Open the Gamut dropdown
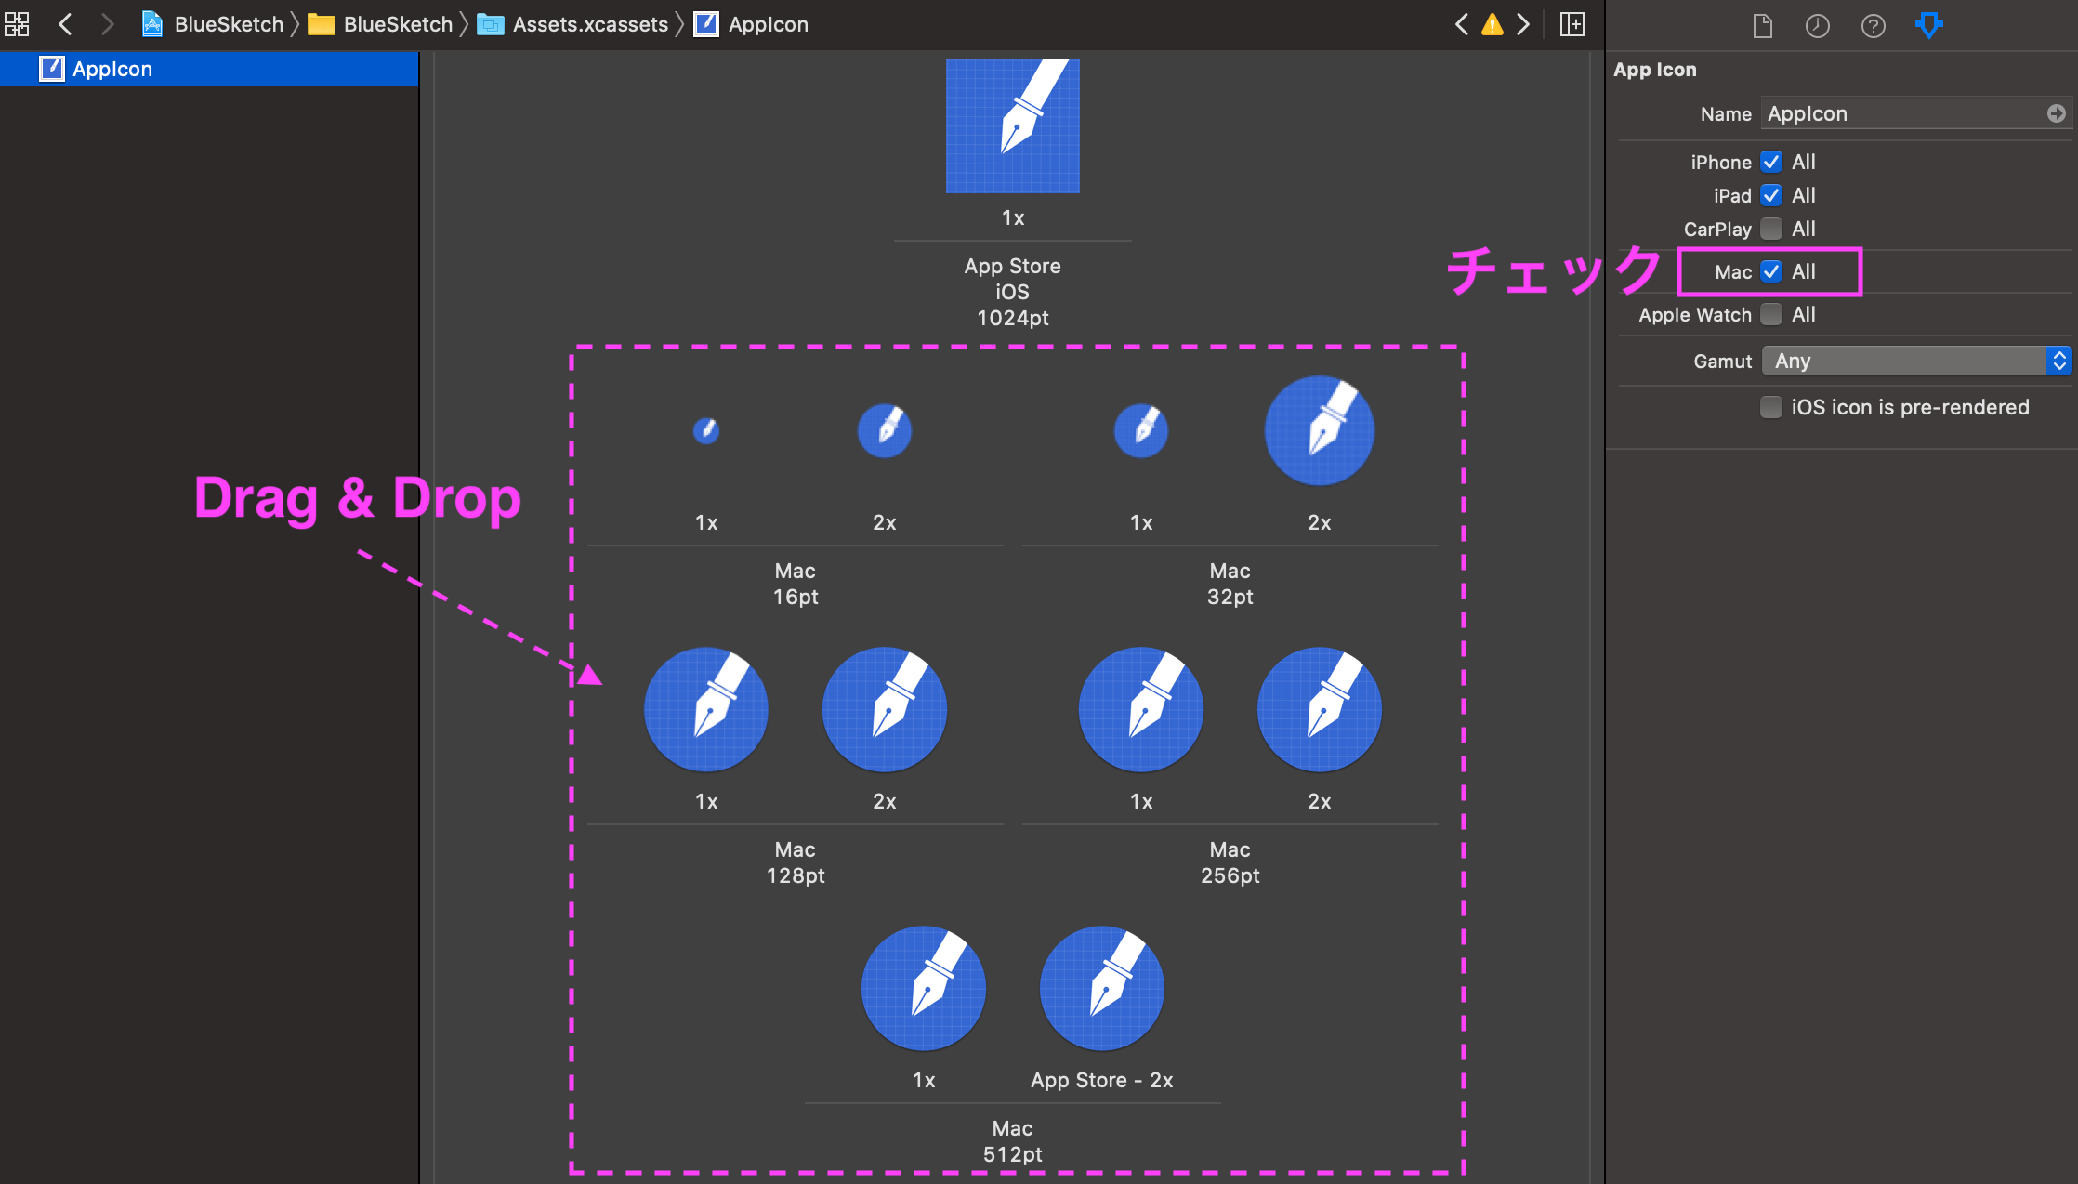This screenshot has width=2078, height=1184. pyautogui.click(x=1916, y=361)
